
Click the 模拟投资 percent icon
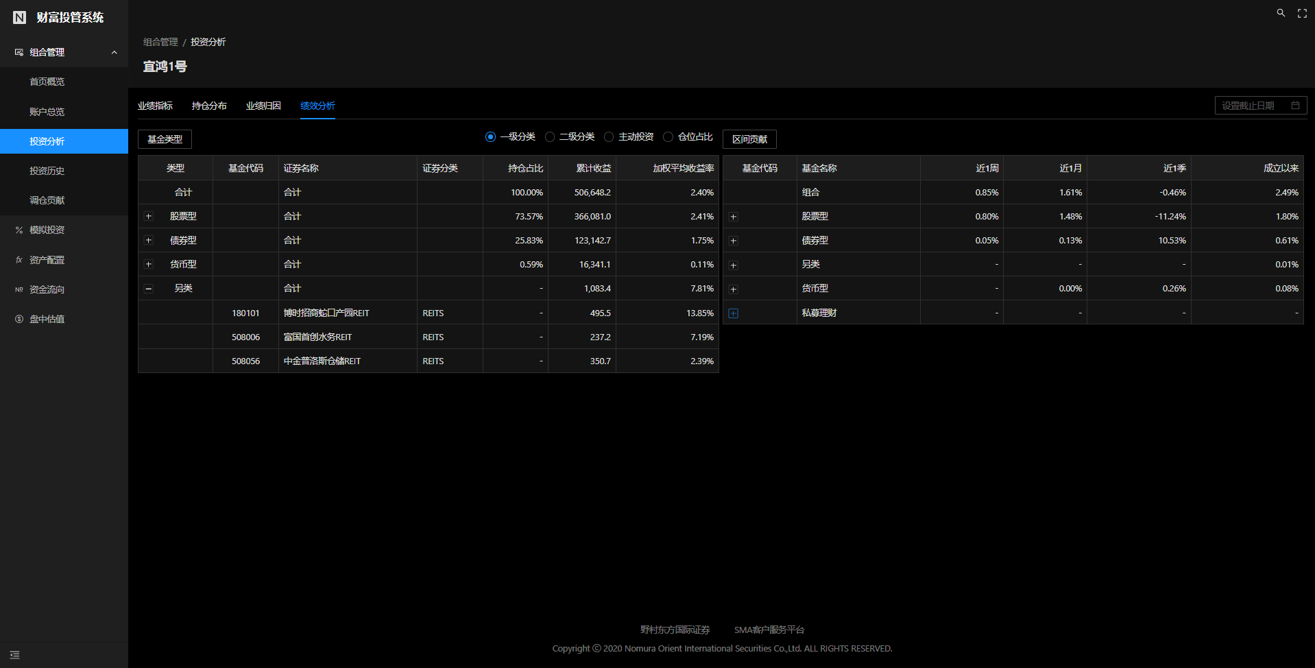[19, 230]
